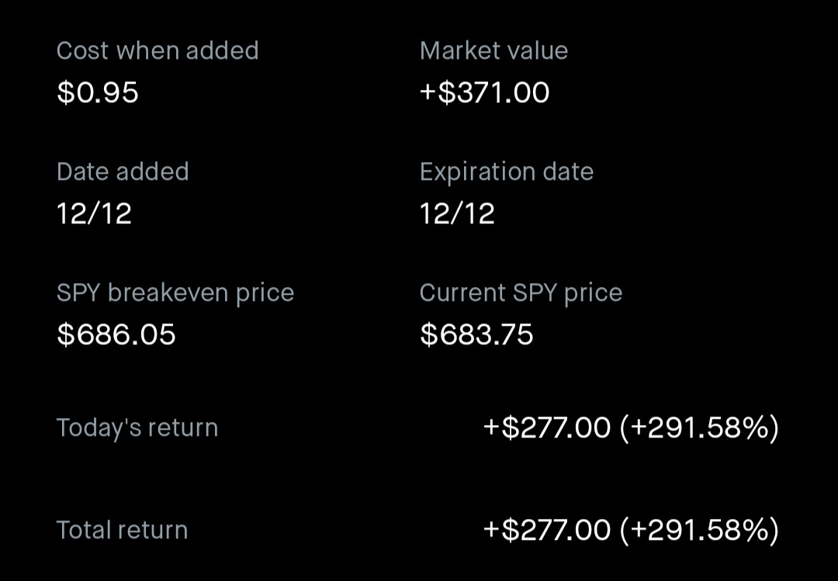Click the "Total return" label
Image resolution: width=838 pixels, height=581 pixels.
[x=123, y=530]
